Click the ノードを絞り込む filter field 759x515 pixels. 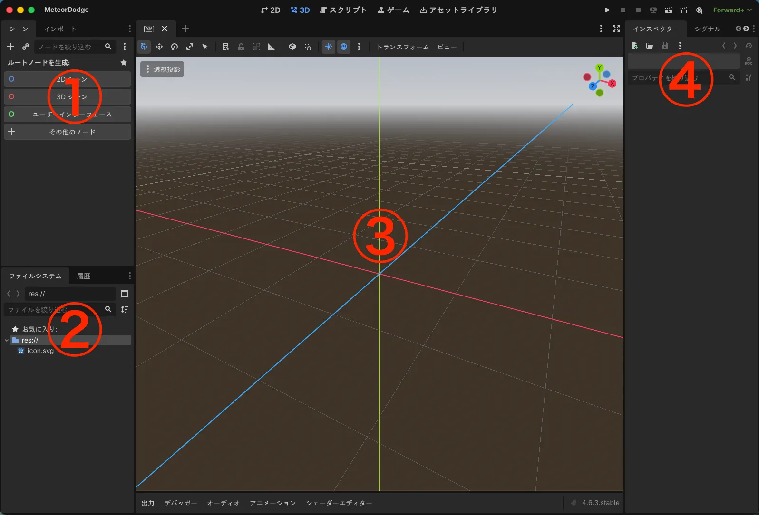click(x=75, y=47)
